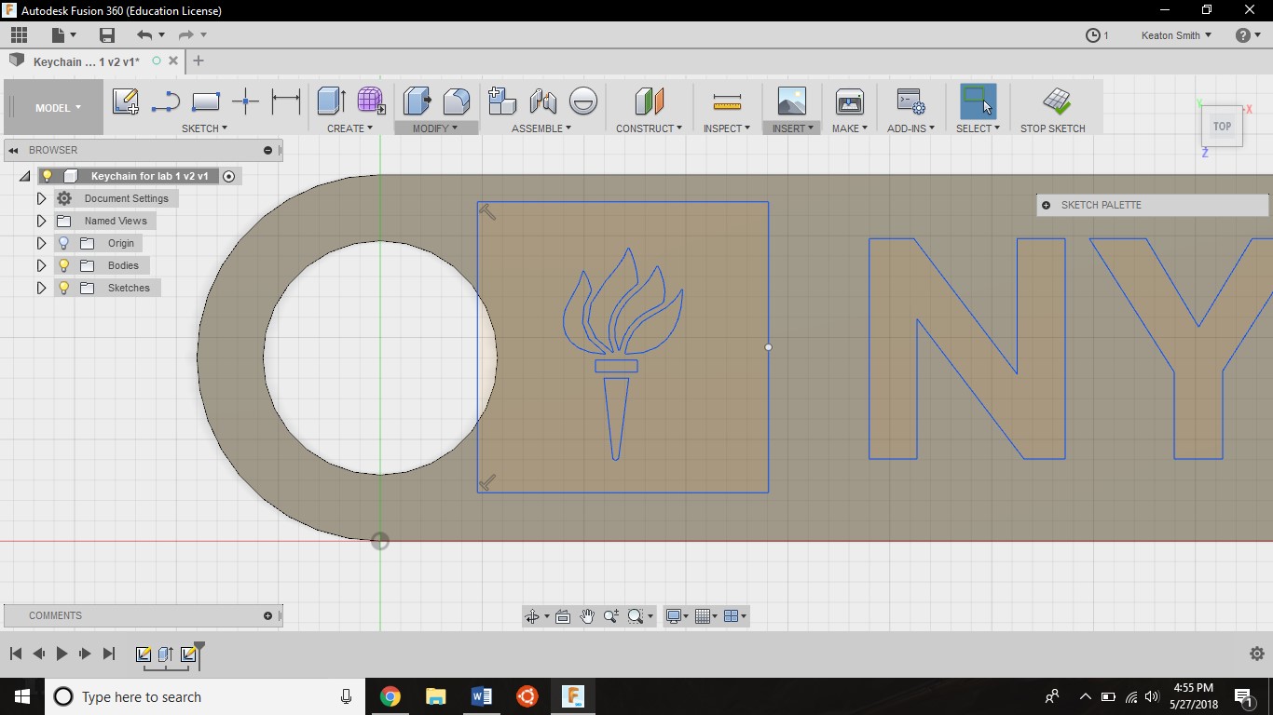Select the Create Form tool
The height and width of the screenshot is (715, 1273).
coord(371,101)
